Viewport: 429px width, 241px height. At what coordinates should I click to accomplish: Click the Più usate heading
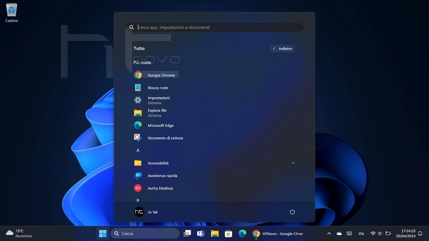coord(142,62)
